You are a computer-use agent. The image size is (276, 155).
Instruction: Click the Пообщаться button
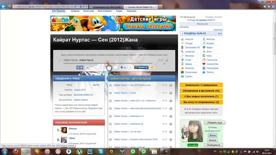coord(213,145)
